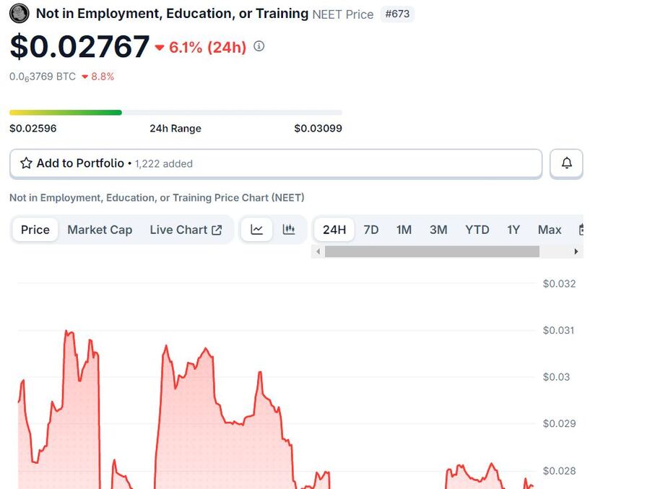Click the right arrow of the toolbar scrollbar
This screenshot has height=489, width=650.
click(x=576, y=251)
